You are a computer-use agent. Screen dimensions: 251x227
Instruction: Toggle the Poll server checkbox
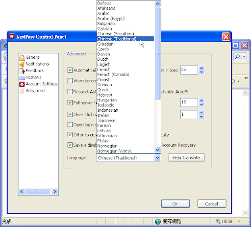[x=70, y=102]
